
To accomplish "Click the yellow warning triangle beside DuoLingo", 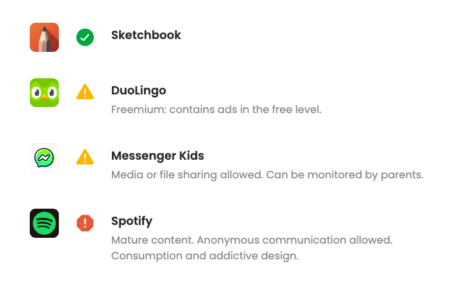I will (x=85, y=92).
